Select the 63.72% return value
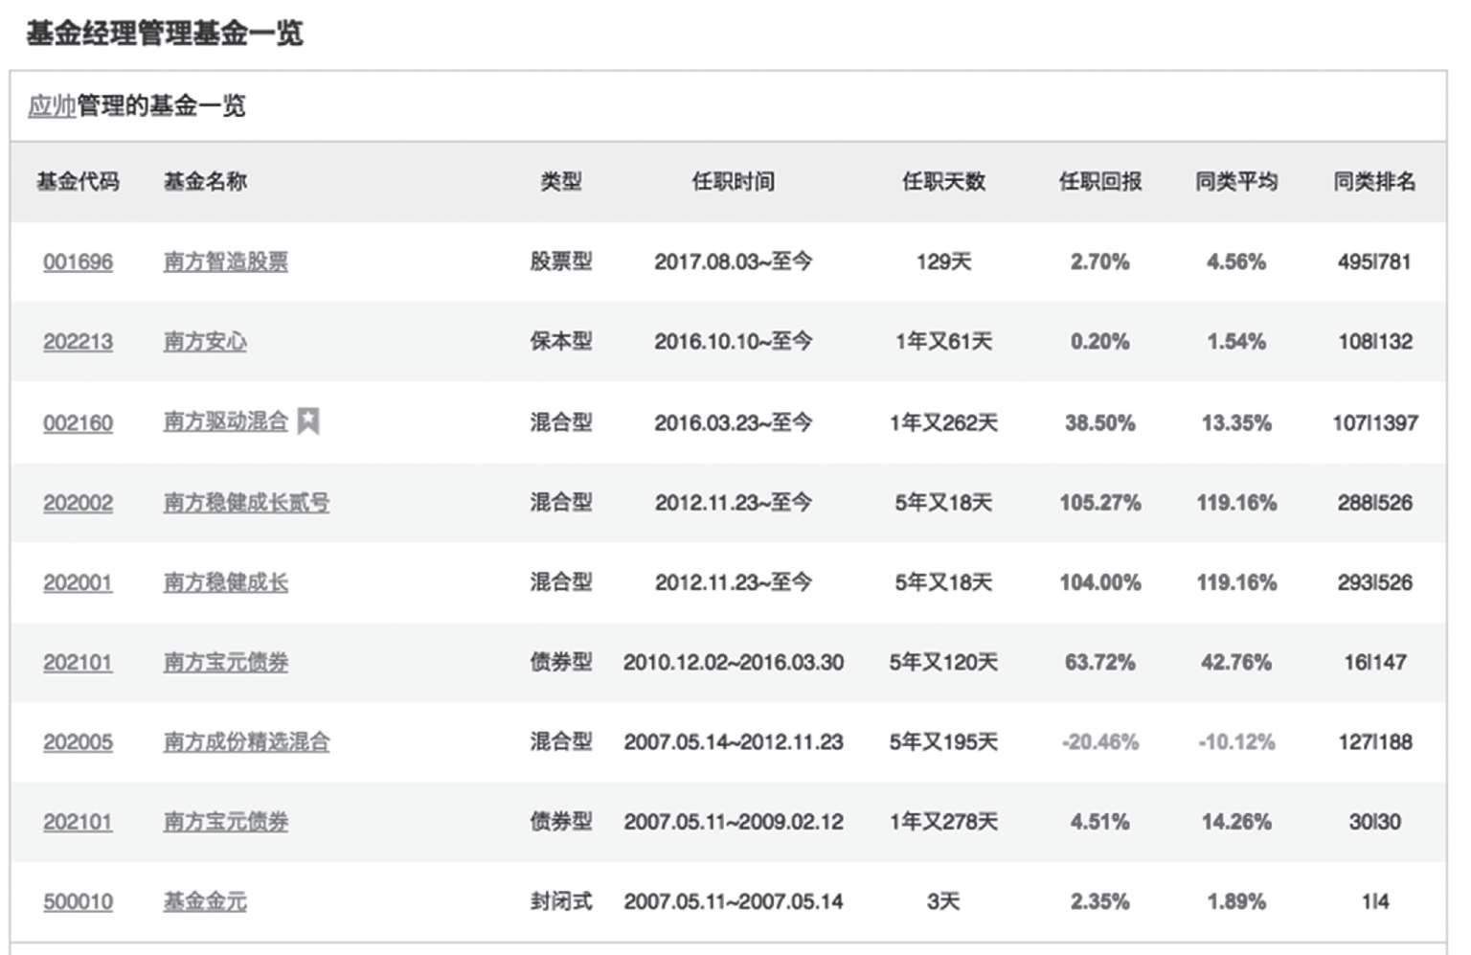 (x=1100, y=662)
